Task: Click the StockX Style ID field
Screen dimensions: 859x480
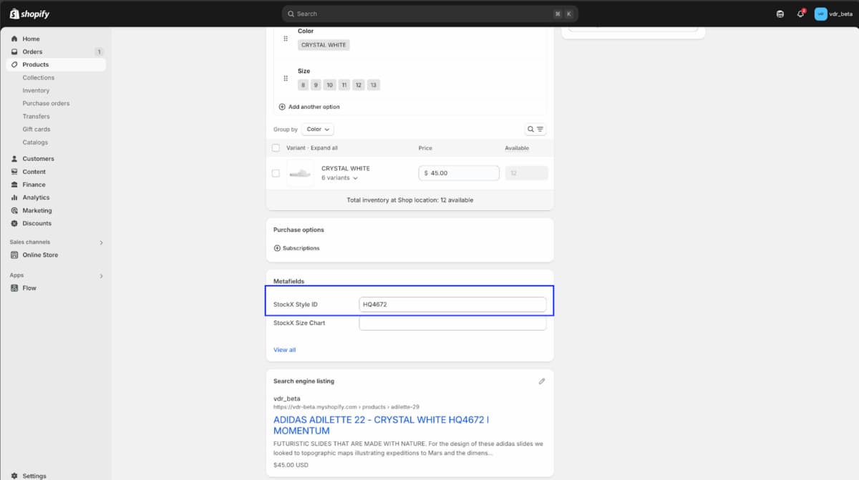Action: 452,305
